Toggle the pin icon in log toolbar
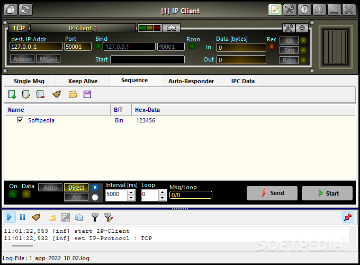The width and height of the screenshot is (360, 265). (348, 217)
